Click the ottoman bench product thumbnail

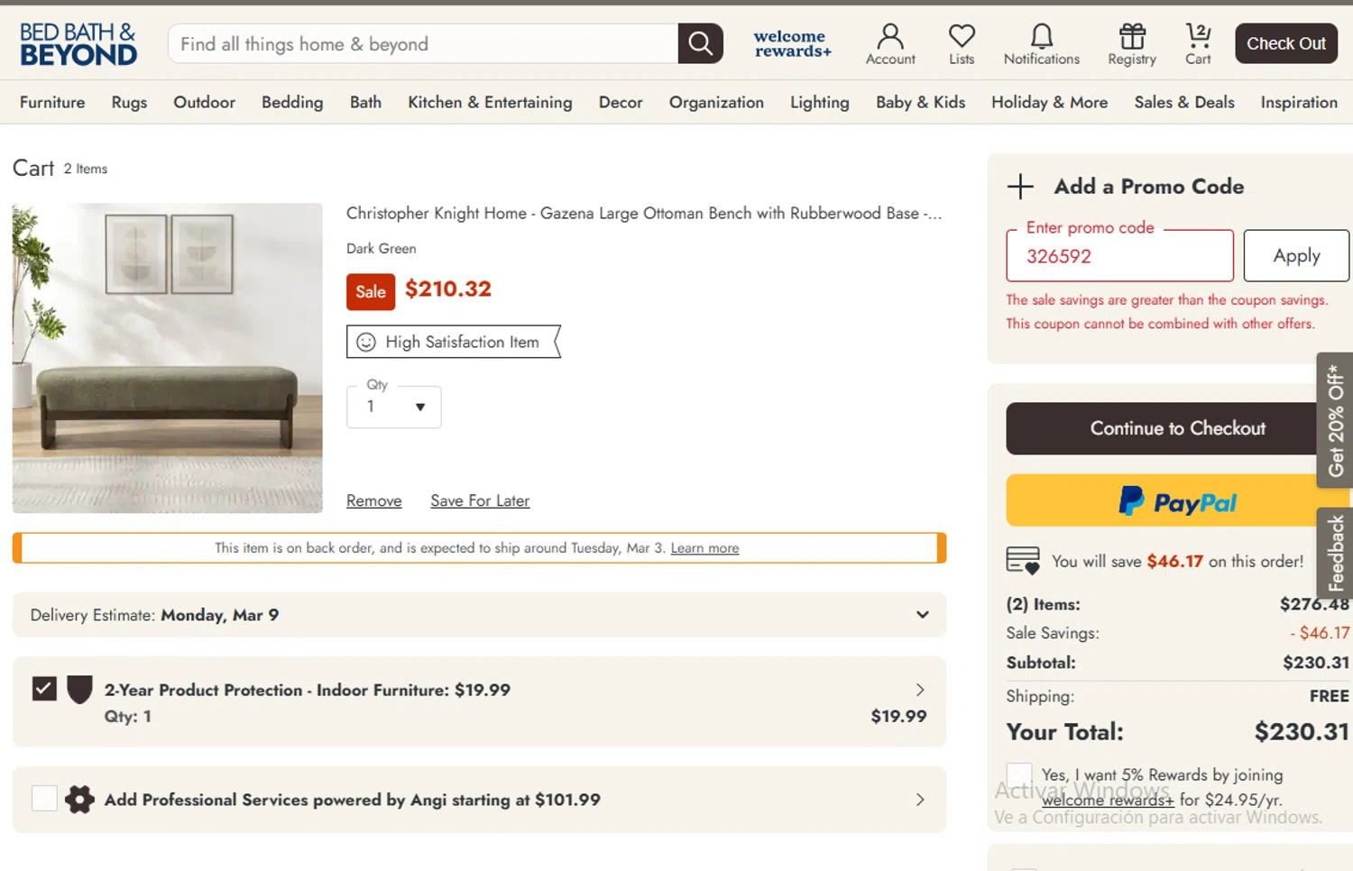point(168,358)
